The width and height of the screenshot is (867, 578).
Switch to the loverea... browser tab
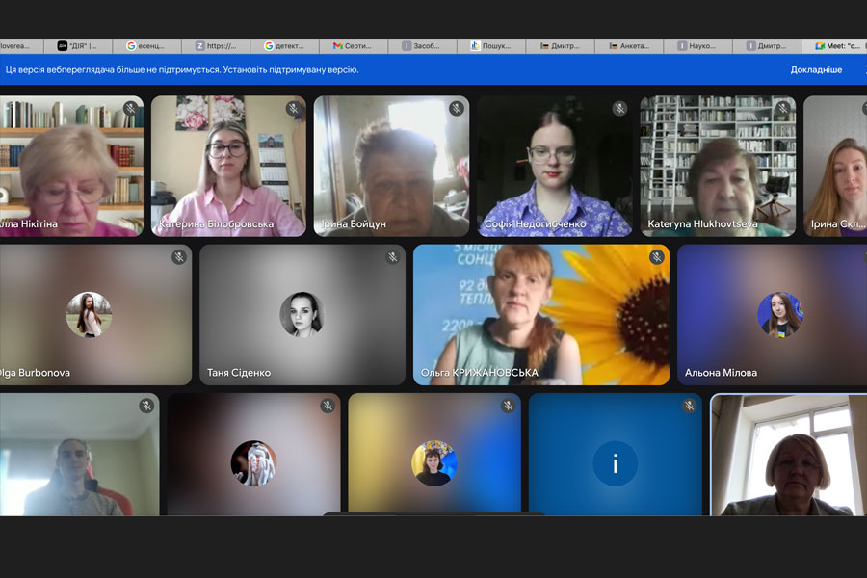pyautogui.click(x=21, y=46)
